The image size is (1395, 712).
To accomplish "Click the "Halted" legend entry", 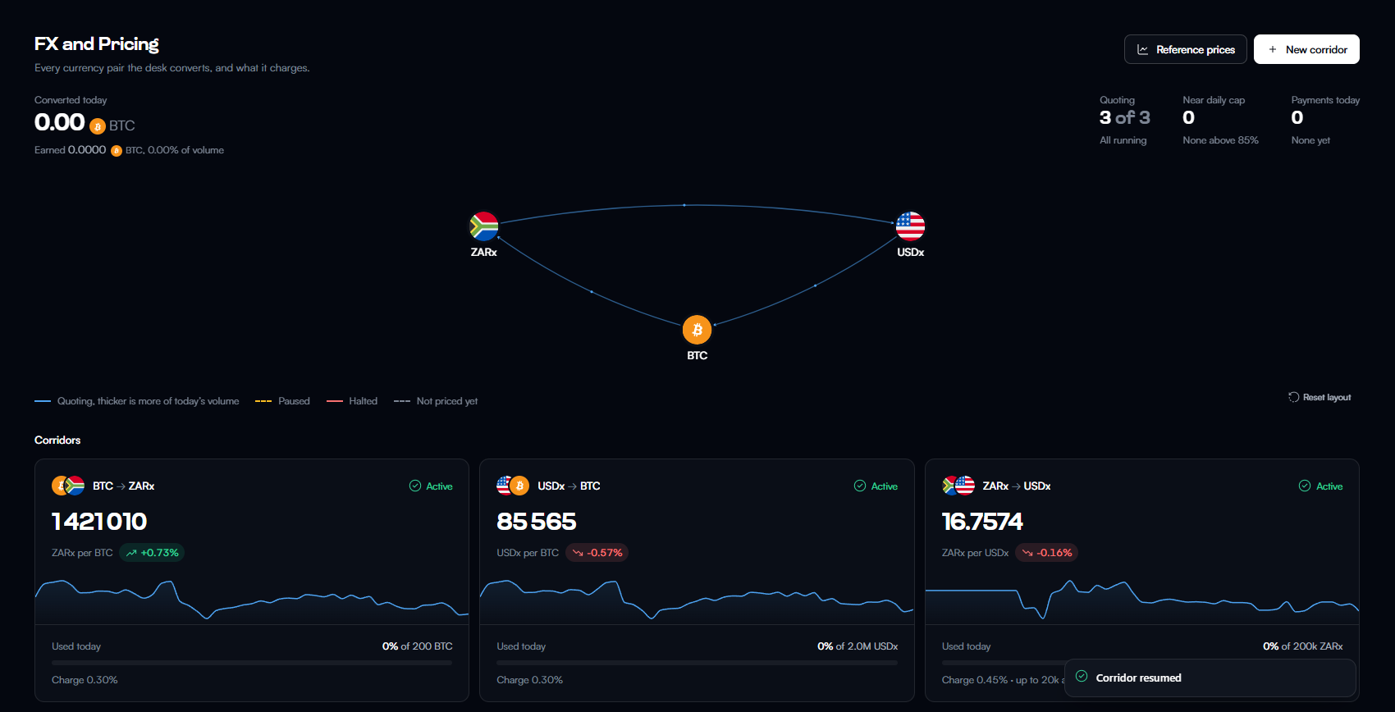I will [352, 401].
